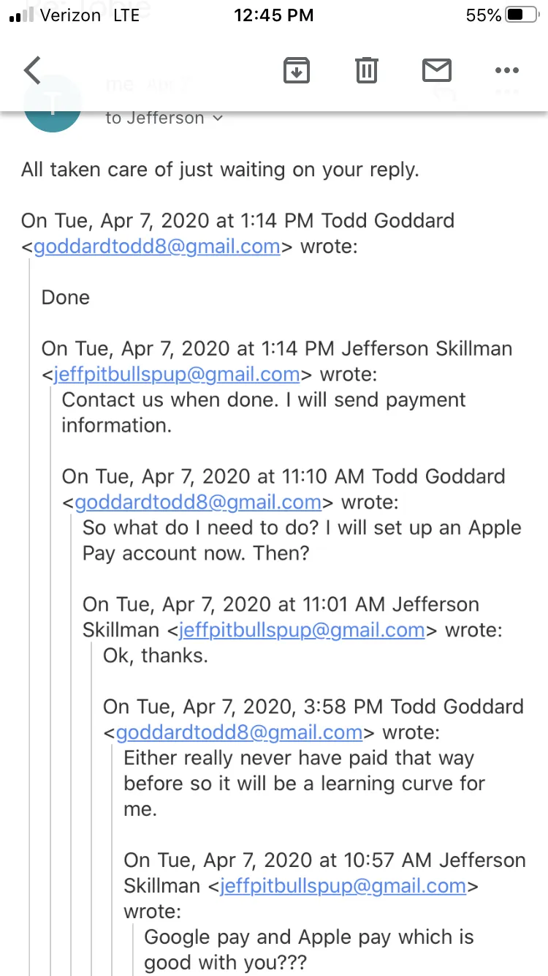This screenshot has width=548, height=976.
Task: Open first goddardtodd8@gmail.com link
Action: 157,247
